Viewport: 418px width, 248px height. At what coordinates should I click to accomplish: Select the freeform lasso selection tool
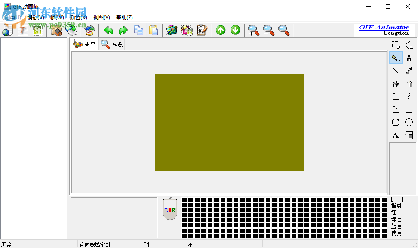point(409,45)
